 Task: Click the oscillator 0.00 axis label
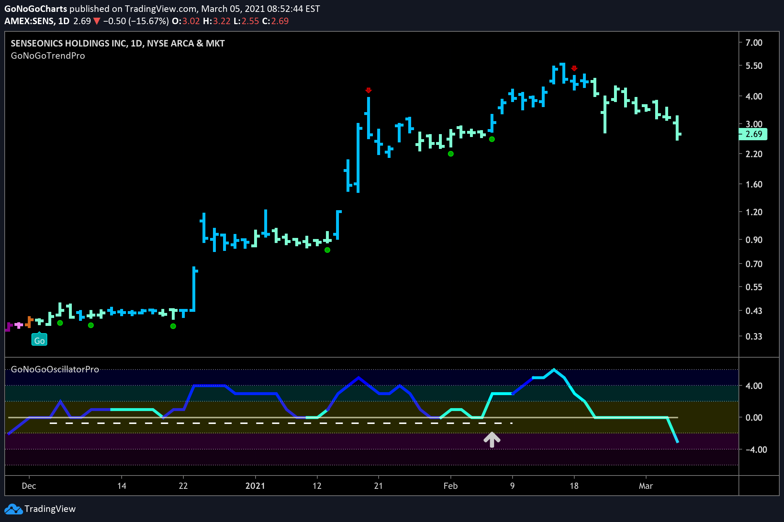coord(754,417)
